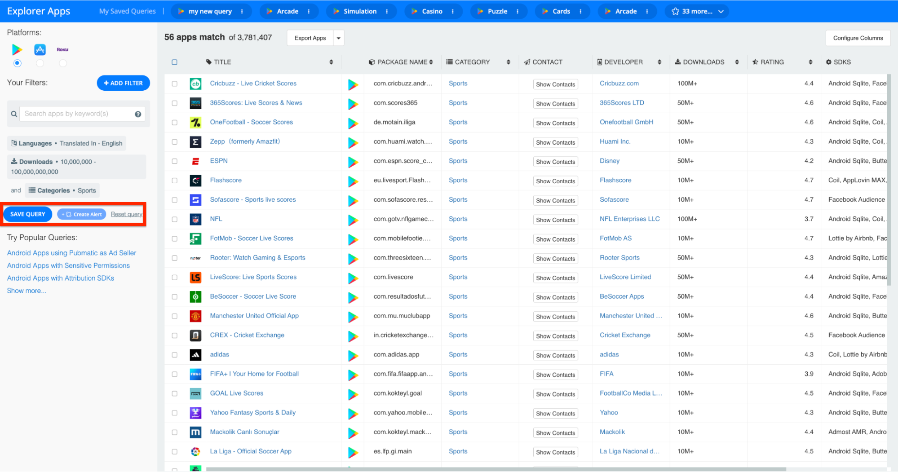This screenshot has height=472, width=898.
Task: Click the Cricbuzz app icon
Action: [195, 84]
